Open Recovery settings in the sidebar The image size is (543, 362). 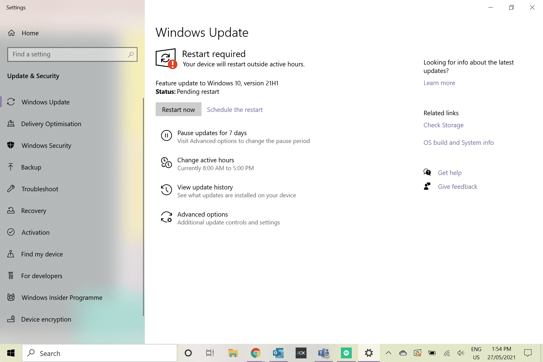click(x=34, y=211)
